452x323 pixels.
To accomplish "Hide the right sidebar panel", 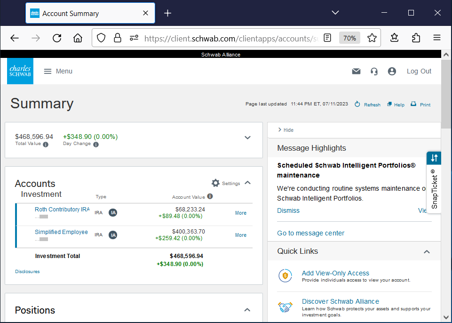I will tap(285, 130).
